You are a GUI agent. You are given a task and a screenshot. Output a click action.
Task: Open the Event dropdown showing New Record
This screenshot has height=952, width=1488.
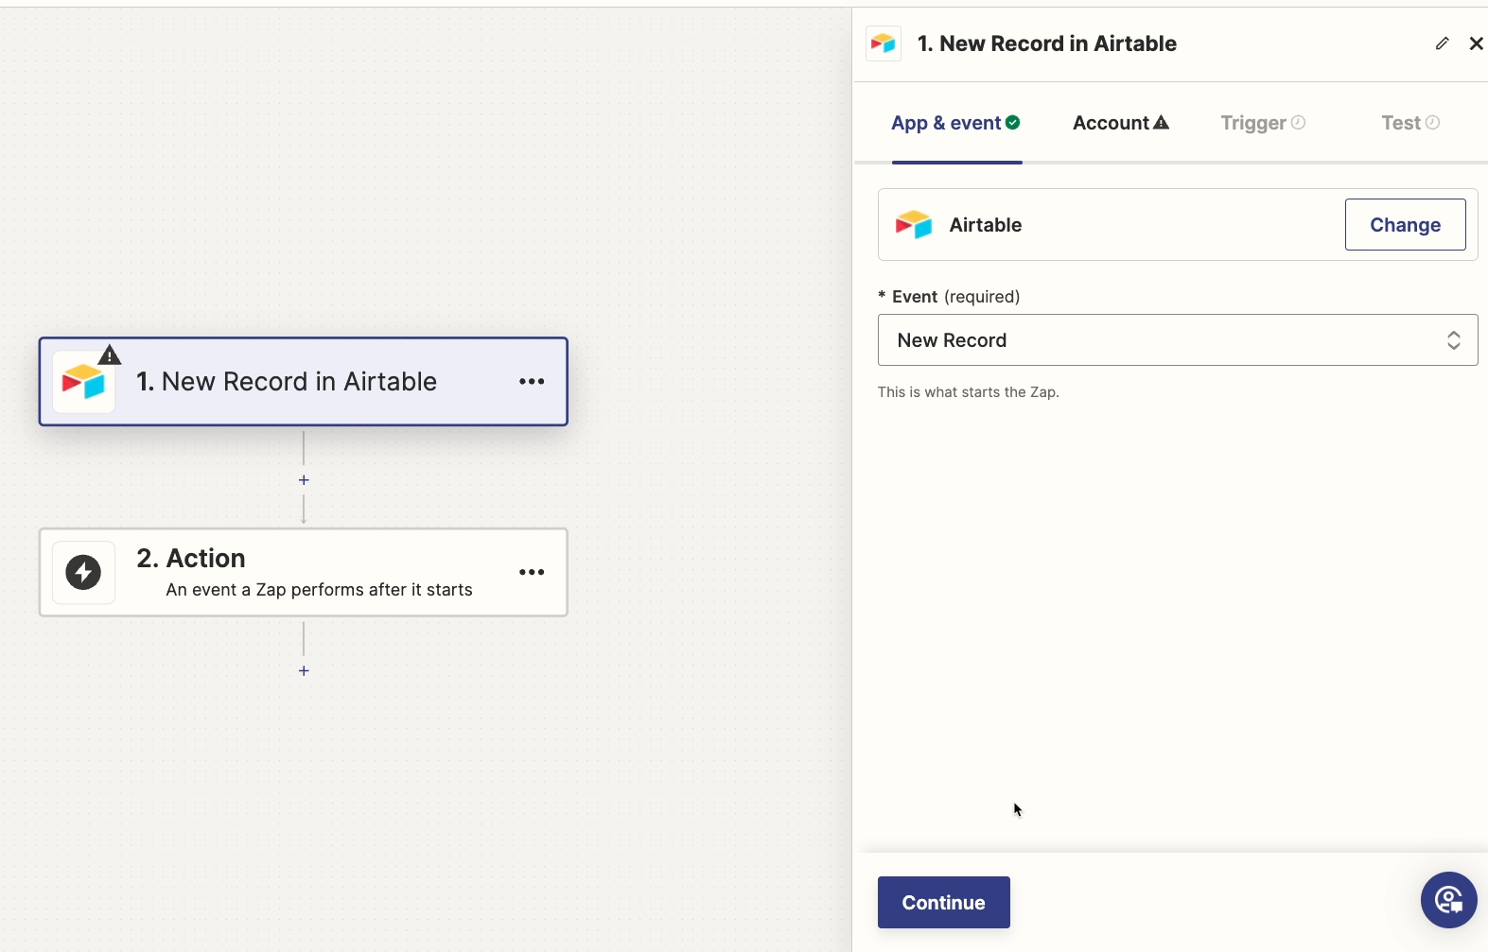click(1178, 340)
